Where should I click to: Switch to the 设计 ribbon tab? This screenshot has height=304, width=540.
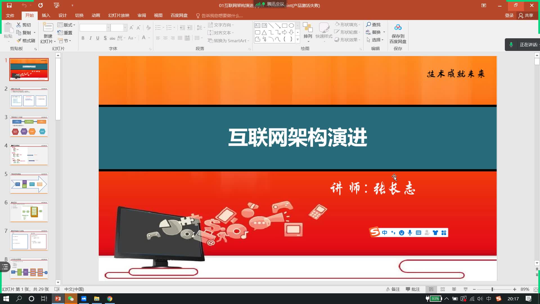click(62, 15)
